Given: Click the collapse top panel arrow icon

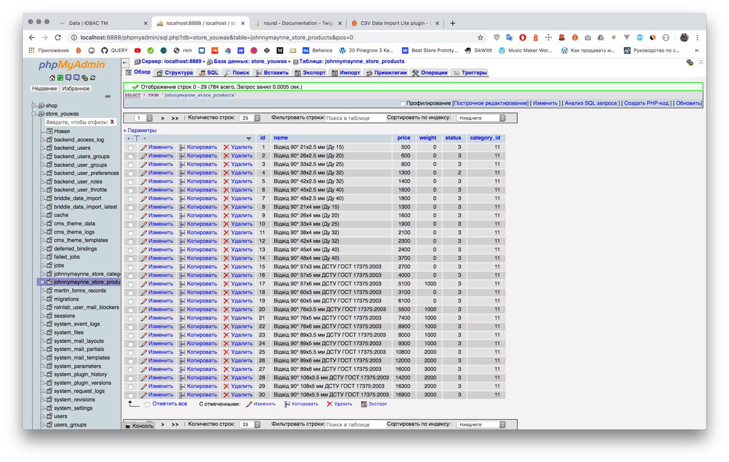Looking at the screenshot, I should pos(701,62).
